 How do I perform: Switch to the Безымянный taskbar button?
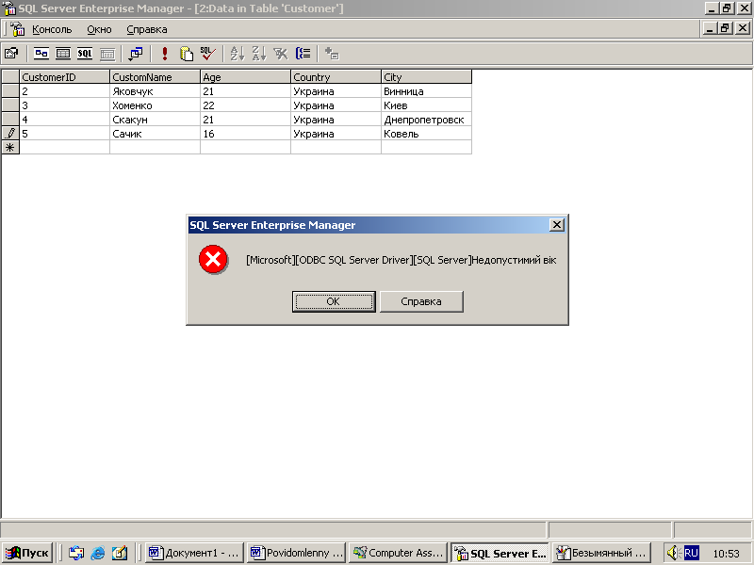pos(601,553)
